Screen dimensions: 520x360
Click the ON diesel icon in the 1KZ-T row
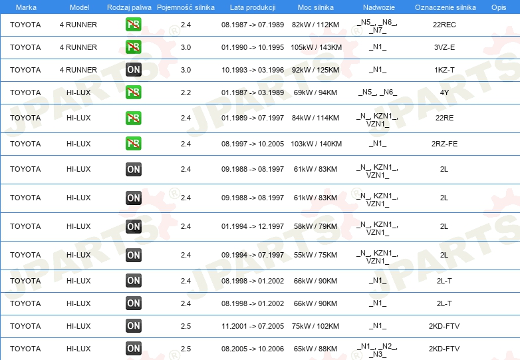coord(133,70)
